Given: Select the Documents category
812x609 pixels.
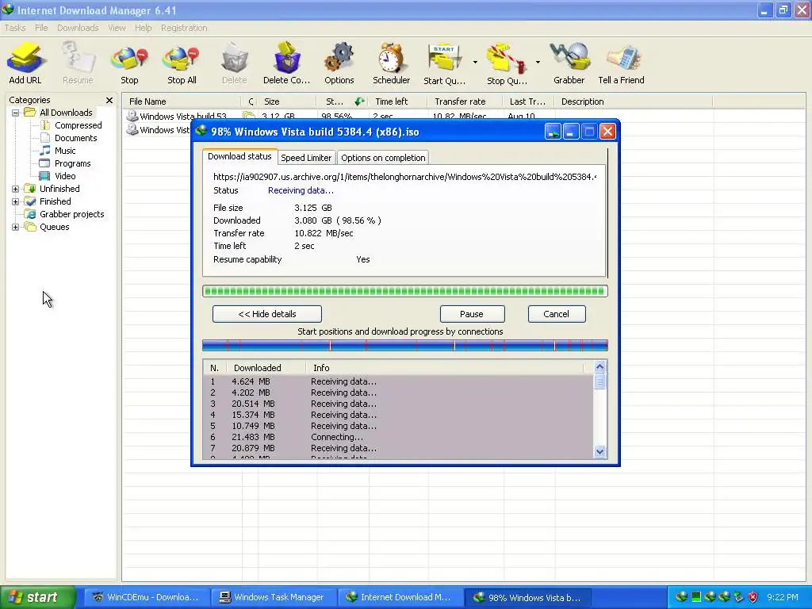Looking at the screenshot, I should [75, 138].
